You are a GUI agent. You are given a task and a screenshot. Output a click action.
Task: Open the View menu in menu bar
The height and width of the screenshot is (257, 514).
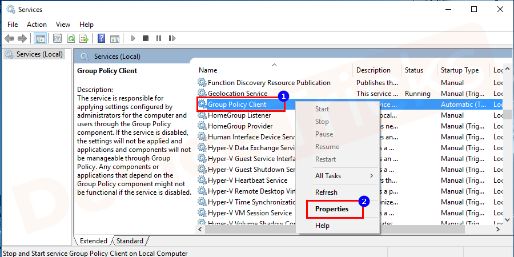point(63,25)
